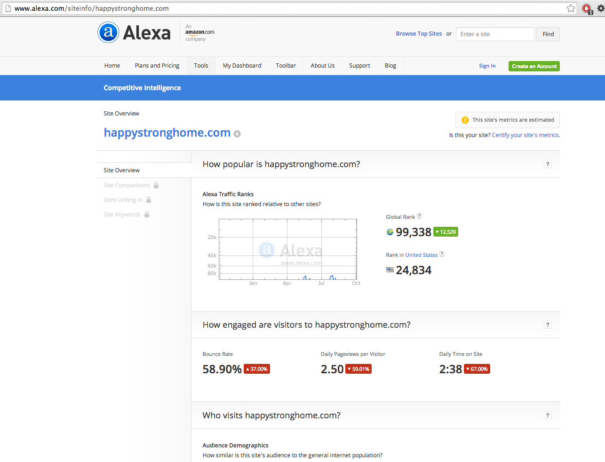The image size is (605, 462).
Task: Click the 'Alexa Traffic Ranks' heading
Action: pyautogui.click(x=228, y=194)
